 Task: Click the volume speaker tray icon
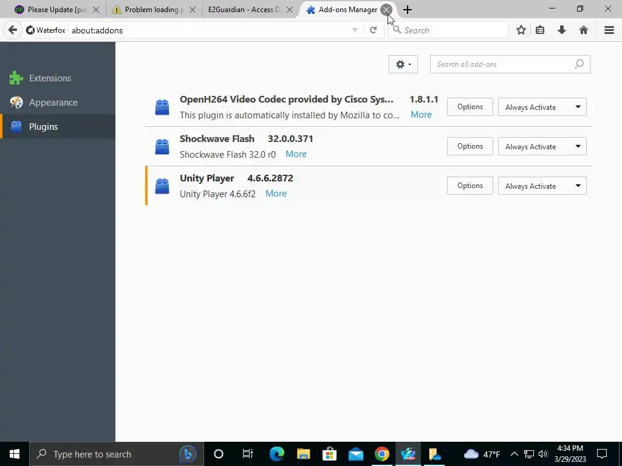click(x=543, y=454)
